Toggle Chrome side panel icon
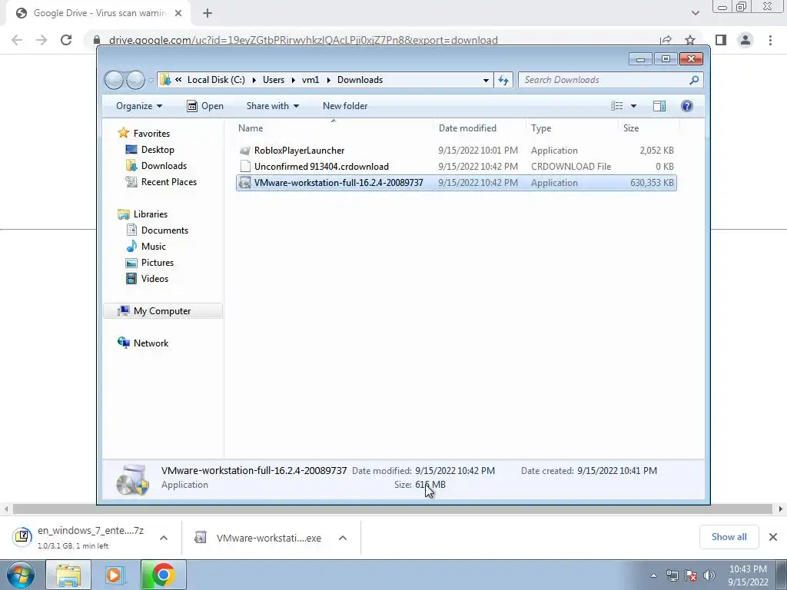 click(x=721, y=40)
